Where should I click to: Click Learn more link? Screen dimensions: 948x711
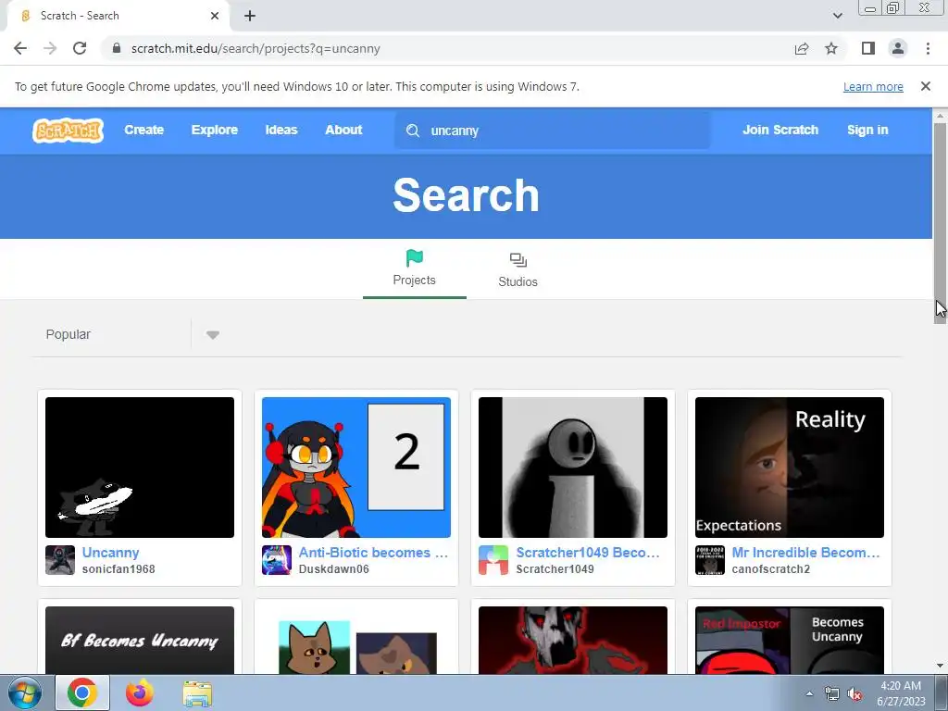pyautogui.click(x=873, y=86)
